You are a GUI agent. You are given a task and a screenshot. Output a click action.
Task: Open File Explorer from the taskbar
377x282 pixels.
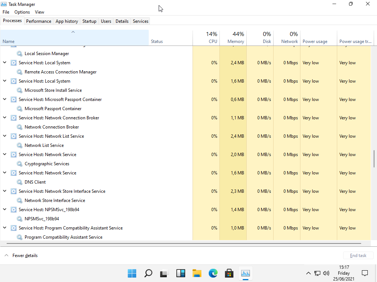pos(197,273)
